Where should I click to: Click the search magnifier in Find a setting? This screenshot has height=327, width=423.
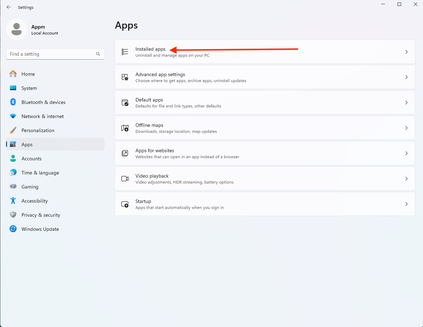tap(98, 54)
